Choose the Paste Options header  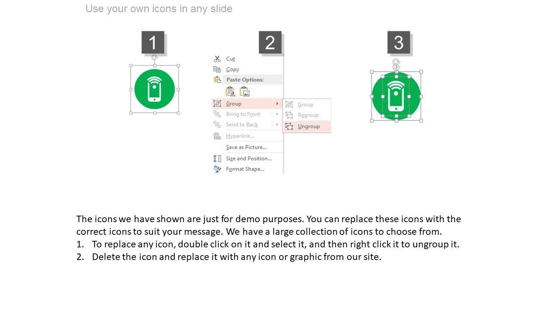[245, 80]
